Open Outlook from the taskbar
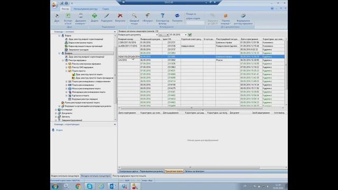 [x=112, y=186]
